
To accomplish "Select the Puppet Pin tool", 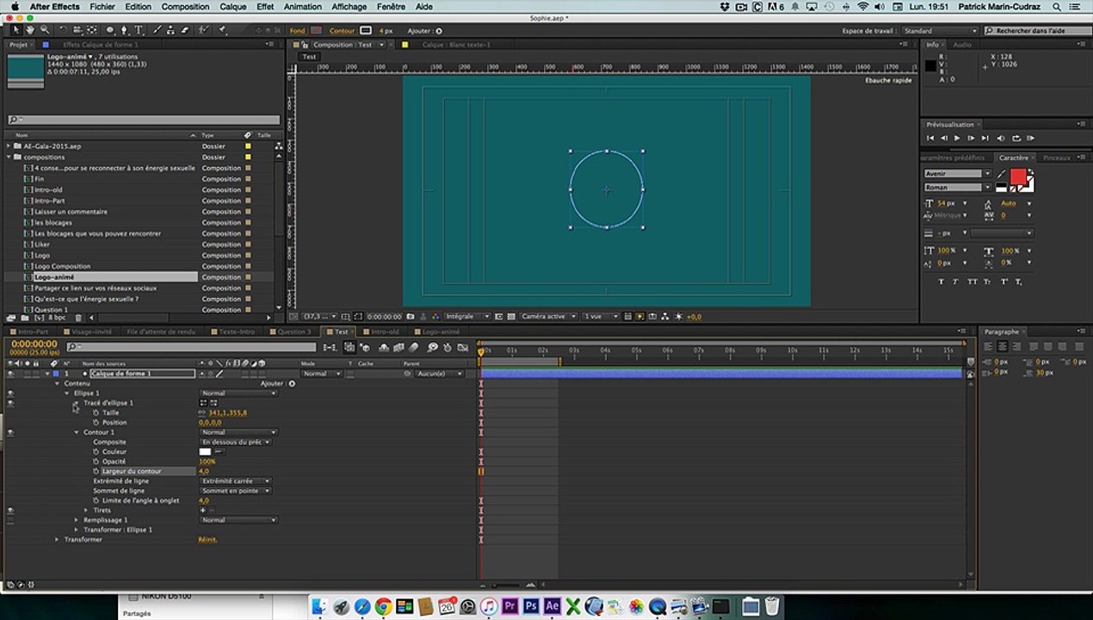I will (221, 30).
